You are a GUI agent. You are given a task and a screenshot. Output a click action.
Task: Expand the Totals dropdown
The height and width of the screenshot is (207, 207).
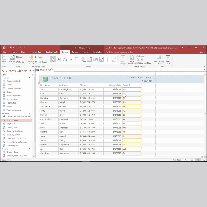click(39, 57)
